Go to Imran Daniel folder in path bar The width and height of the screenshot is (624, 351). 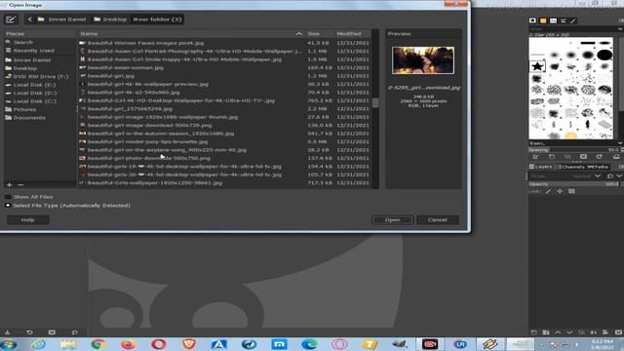(62, 19)
